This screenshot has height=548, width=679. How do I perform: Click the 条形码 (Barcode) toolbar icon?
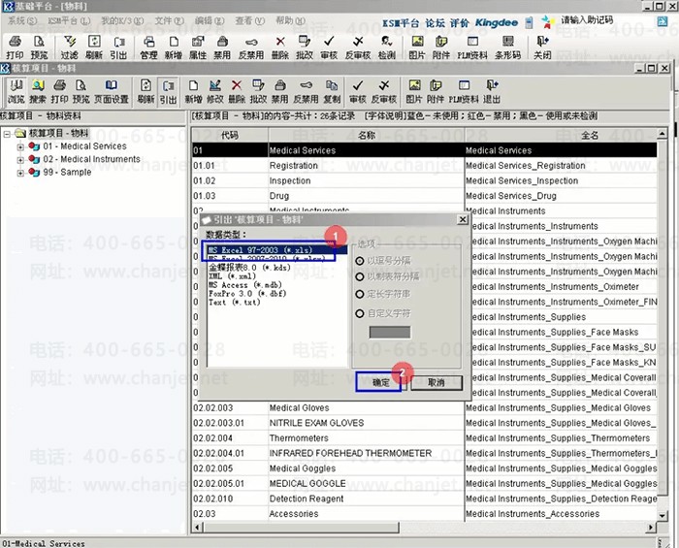tap(507, 48)
